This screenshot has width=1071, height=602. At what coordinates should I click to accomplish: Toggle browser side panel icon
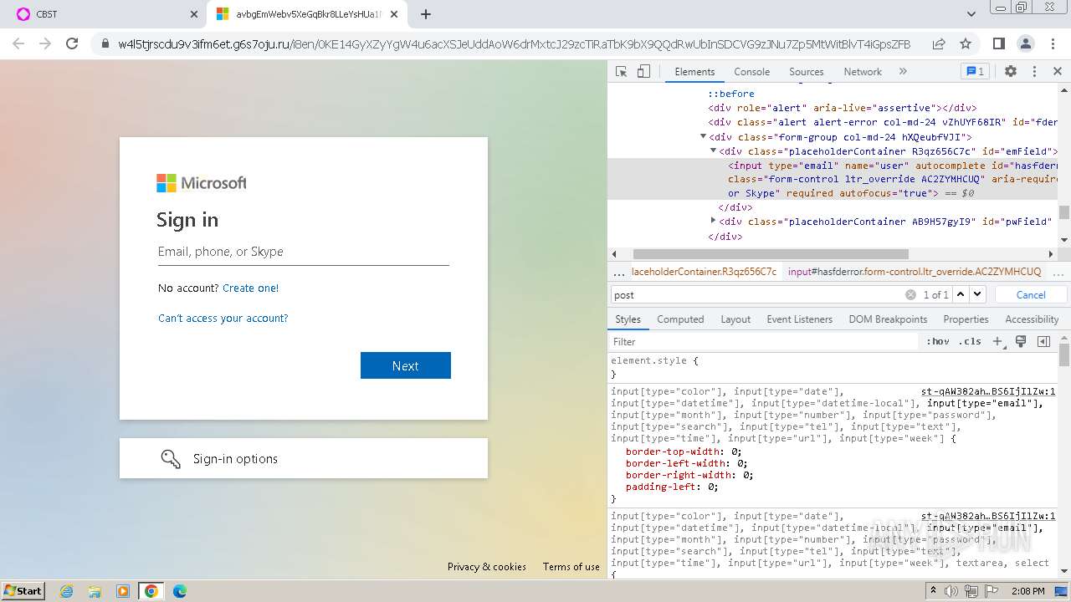(x=998, y=43)
